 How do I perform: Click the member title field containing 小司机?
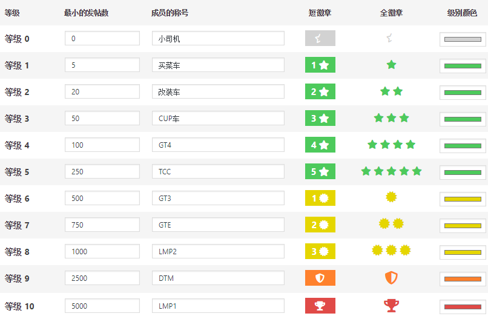point(218,38)
